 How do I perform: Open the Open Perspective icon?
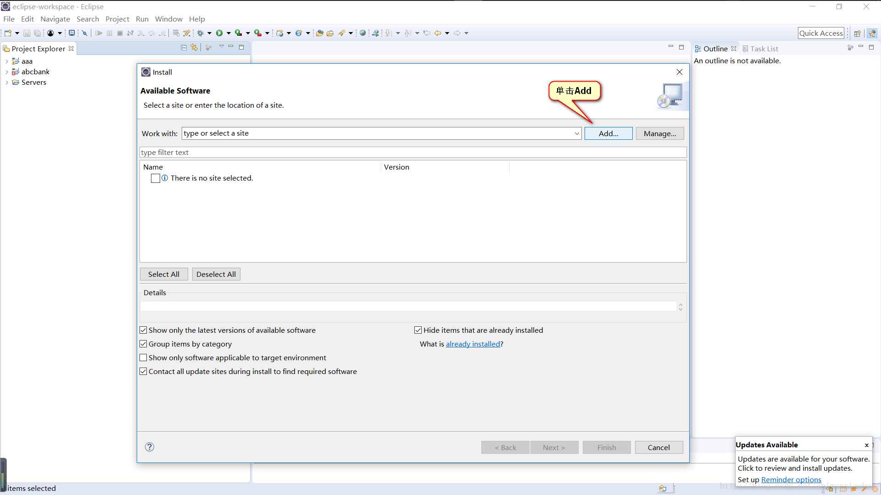click(857, 33)
